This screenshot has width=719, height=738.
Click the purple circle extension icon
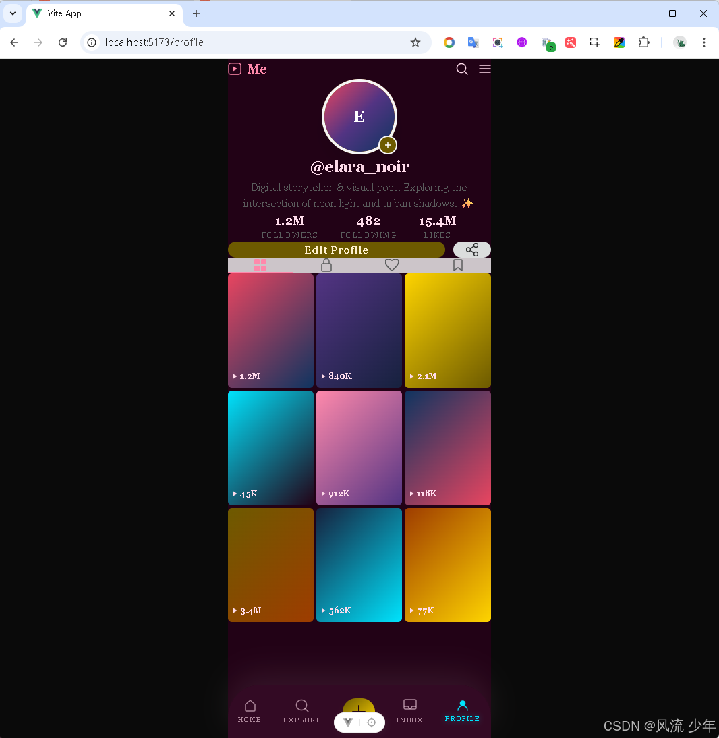click(x=522, y=42)
